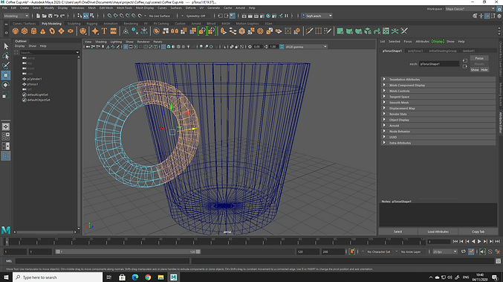Switch to the Rendering shelf tab
503x282 pixels.
[x=131, y=24]
